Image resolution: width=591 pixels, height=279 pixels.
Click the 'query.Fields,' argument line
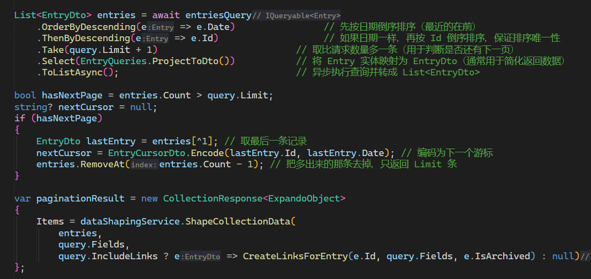pyautogui.click(x=94, y=244)
